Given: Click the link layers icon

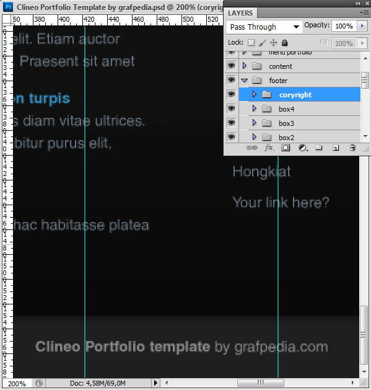Looking at the screenshot, I should coord(251,148).
